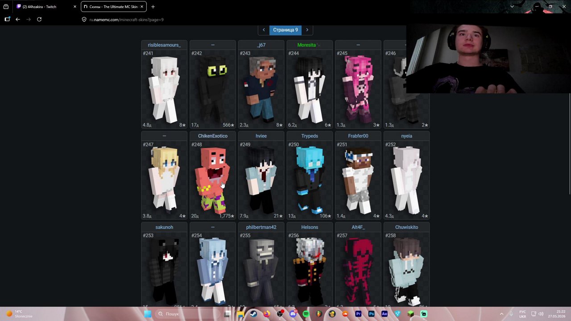Go to the previous skins page arrow

(264, 30)
